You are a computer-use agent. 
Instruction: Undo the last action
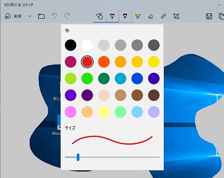[x=54, y=16]
